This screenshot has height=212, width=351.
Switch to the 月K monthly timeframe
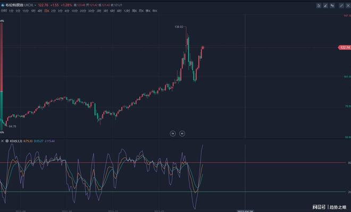point(141,11)
